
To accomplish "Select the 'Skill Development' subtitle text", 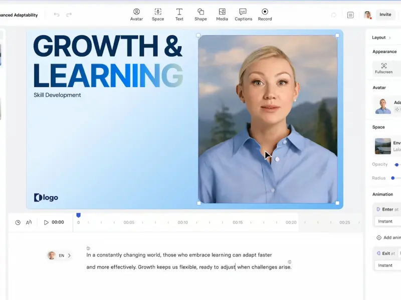I will [57, 95].
